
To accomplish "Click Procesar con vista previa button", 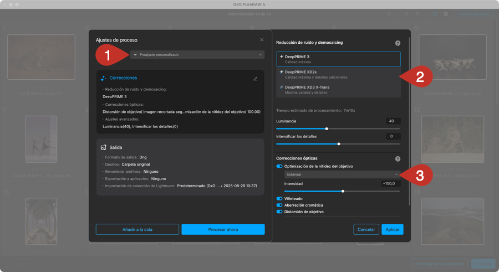I will tap(440, 264).
